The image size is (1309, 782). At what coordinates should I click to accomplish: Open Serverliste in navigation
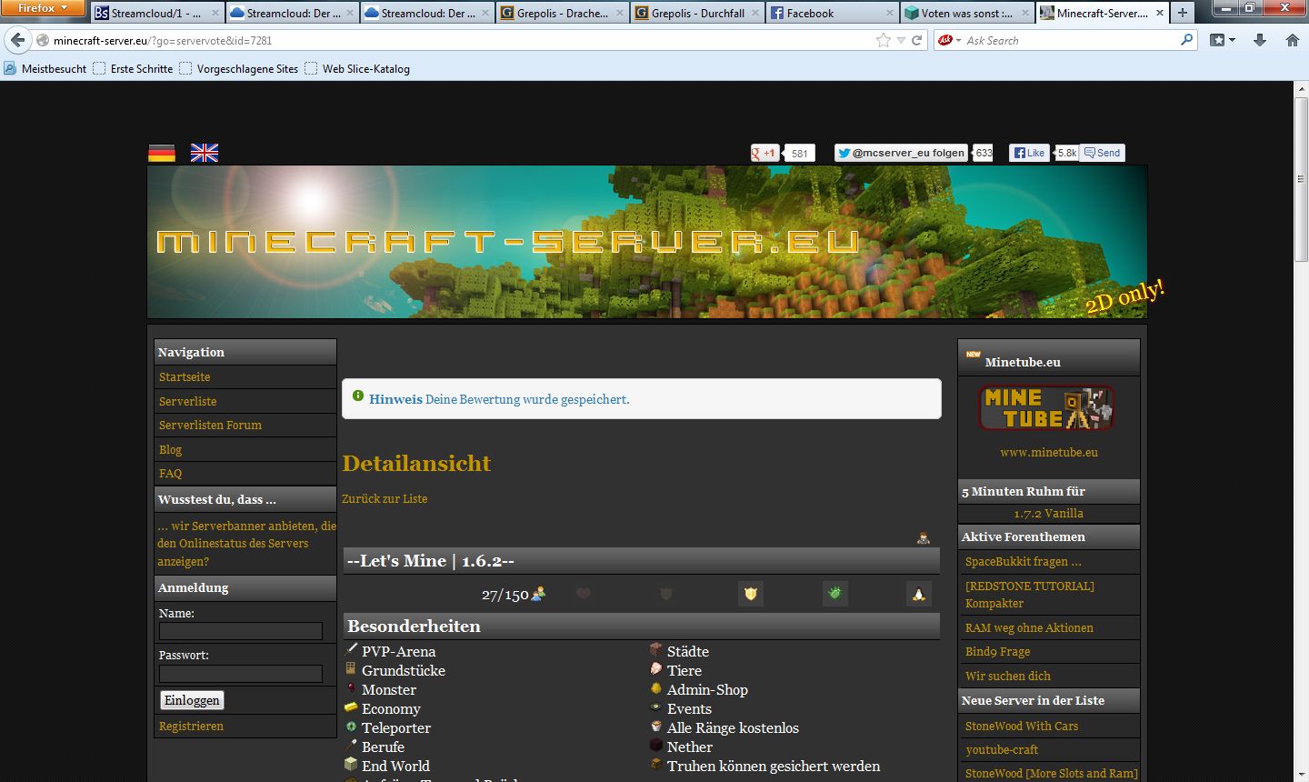click(188, 401)
